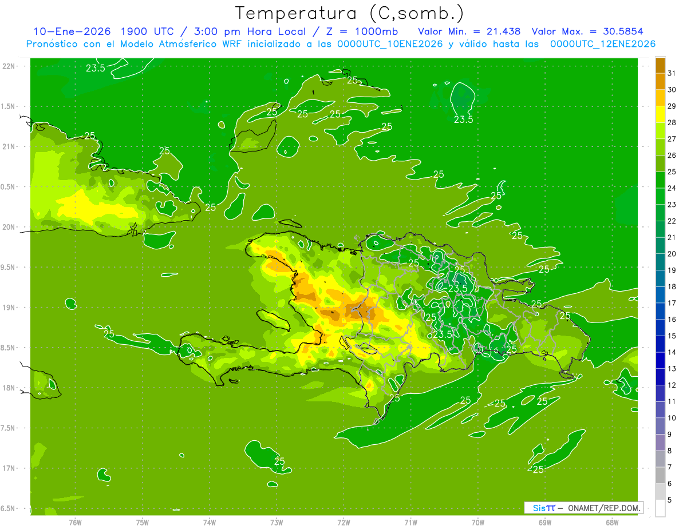Viewport: 687px width, 530px height.
Task: Click the green colorbar segment between 24 and 25
Action: 660,180
